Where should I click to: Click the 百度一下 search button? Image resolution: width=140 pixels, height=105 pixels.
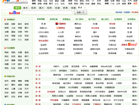(x=80, y=12)
